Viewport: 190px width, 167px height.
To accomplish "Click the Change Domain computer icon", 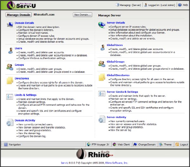I will (x=135, y=145).
